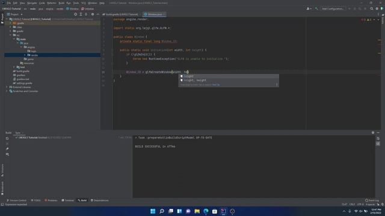385x216 pixels.
Task: Open the Edit menu
Action: (x=15, y=3)
